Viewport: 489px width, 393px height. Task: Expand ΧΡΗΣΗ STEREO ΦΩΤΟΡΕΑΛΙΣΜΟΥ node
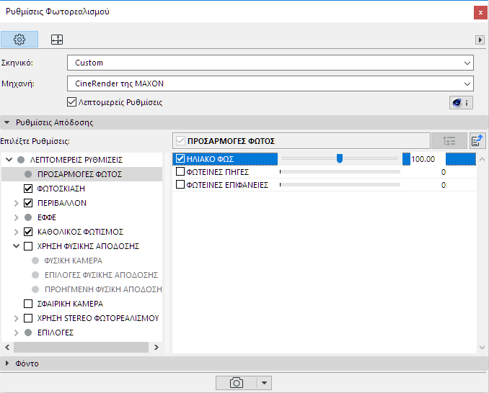16,318
